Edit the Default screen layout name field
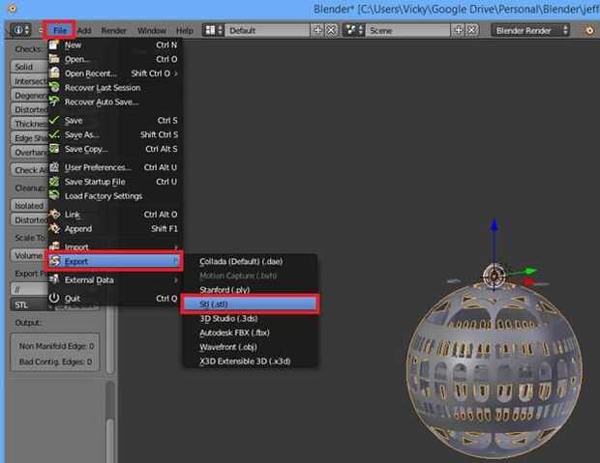 click(x=267, y=30)
